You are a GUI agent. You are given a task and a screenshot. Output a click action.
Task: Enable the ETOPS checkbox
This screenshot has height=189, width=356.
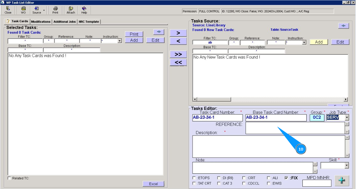point(194,178)
